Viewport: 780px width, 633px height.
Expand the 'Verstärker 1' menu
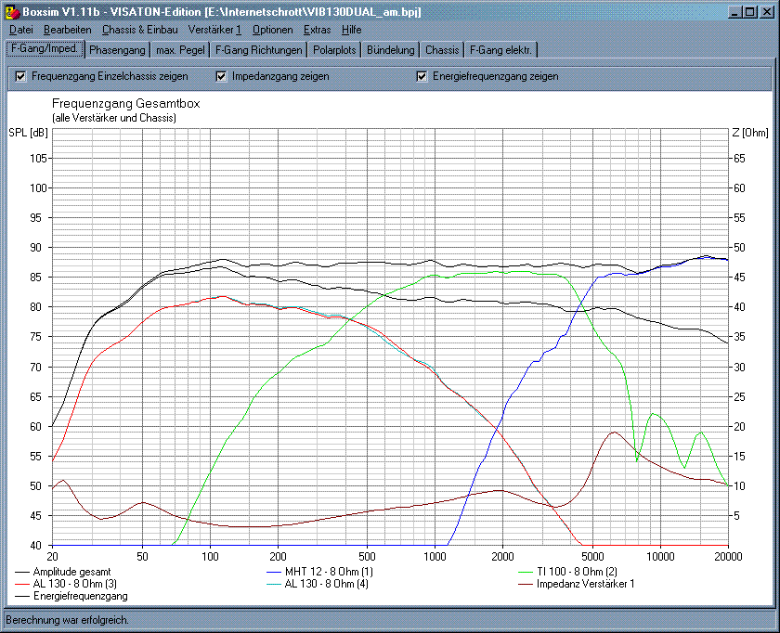(214, 30)
